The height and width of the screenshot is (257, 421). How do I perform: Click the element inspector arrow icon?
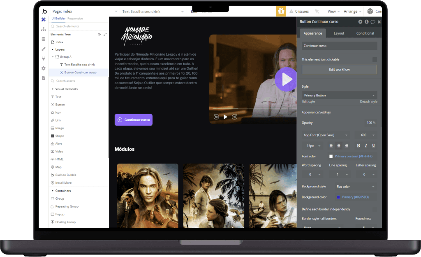pos(317,11)
